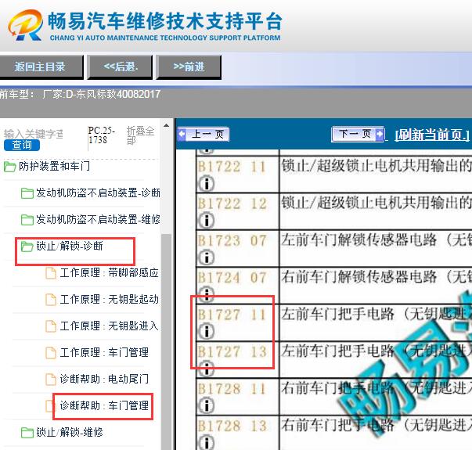Open 发动机防盗不启动装置-诊断 tree node
This screenshot has width=472, height=450.
(98, 193)
